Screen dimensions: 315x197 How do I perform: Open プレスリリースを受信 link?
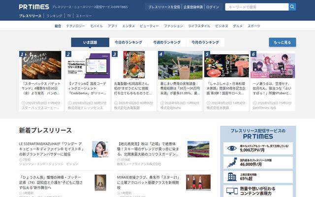(164, 7)
